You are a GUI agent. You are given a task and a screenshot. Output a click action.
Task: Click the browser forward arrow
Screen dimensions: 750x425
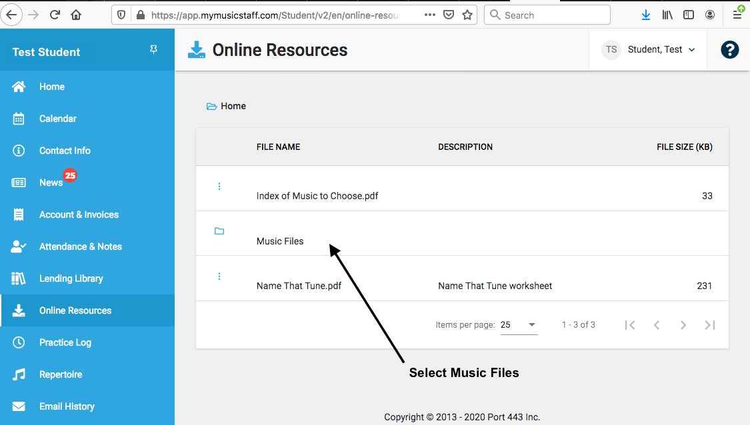(x=33, y=15)
